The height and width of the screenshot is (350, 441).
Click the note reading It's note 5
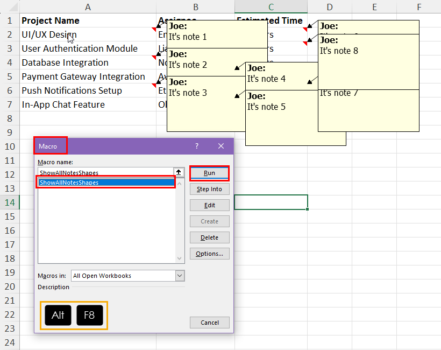point(281,118)
